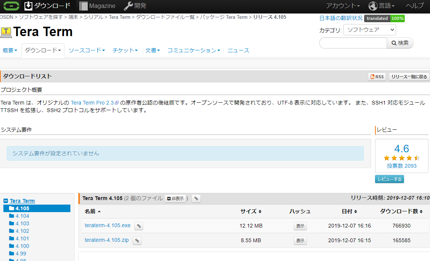
Task: Download teraterm-4.105.zip file
Action: (x=107, y=240)
